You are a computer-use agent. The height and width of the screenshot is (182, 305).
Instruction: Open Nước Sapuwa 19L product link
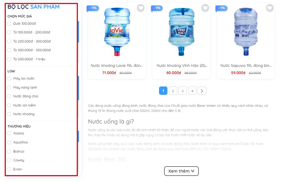246,66
